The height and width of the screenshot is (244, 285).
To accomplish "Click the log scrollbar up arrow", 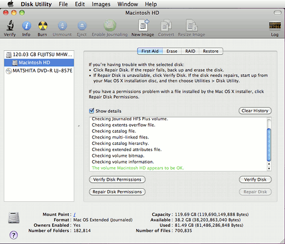I will pyautogui.click(x=269, y=164).
